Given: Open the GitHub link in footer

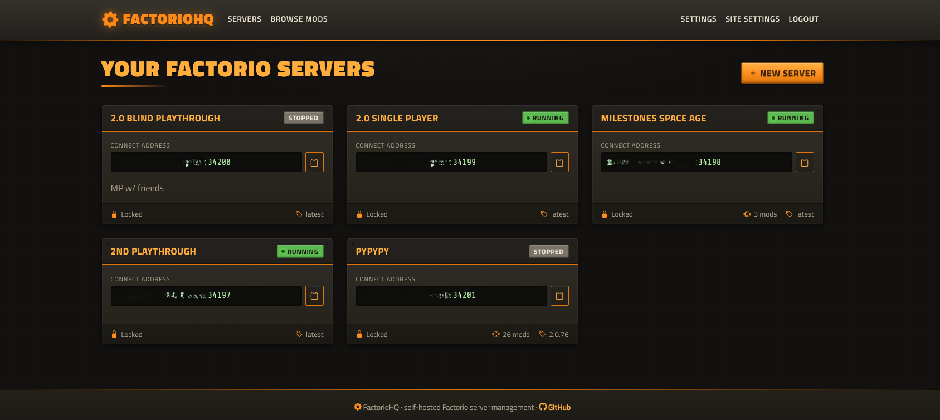Looking at the screenshot, I should click(559, 407).
